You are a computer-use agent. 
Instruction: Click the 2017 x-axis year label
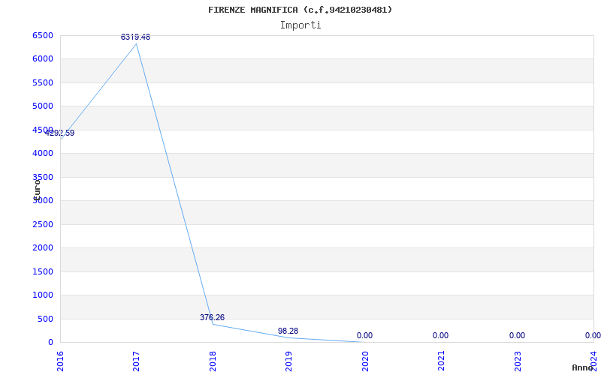coord(137,360)
